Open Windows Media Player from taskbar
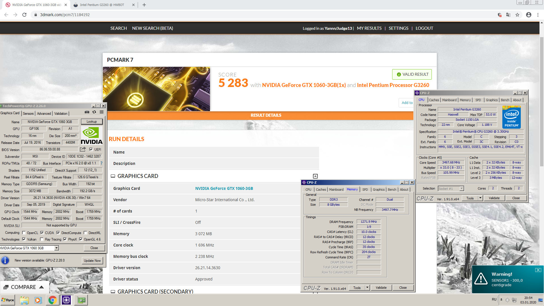Viewport: 544px width, 306px height. tap(38, 300)
